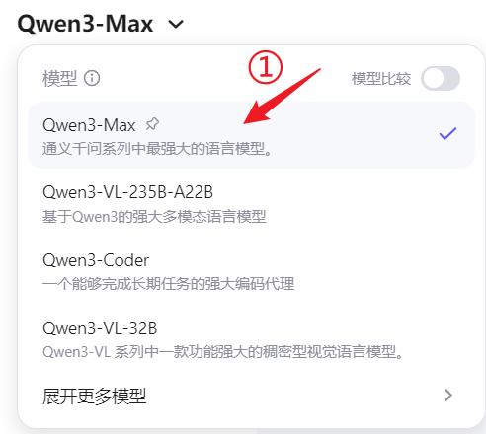Click description 一个能够完成长期任务的强大编码代理

[168, 284]
